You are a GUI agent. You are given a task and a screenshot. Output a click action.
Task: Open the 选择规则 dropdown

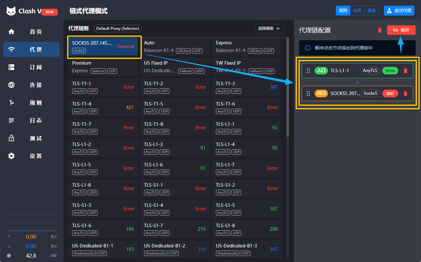pos(270,29)
